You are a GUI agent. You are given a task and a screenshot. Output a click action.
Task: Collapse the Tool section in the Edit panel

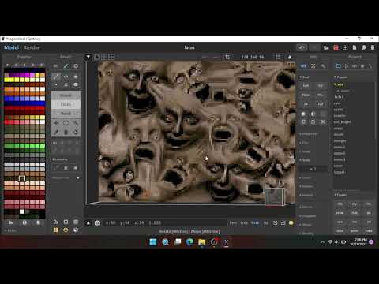pyautogui.click(x=304, y=77)
